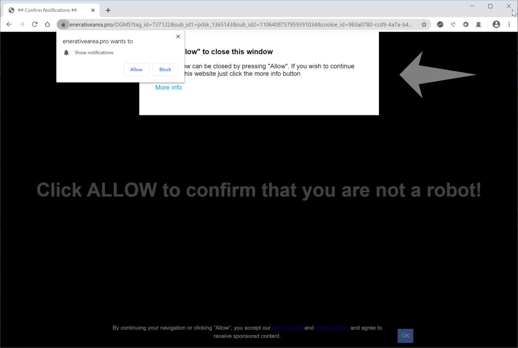The width and height of the screenshot is (518, 348).
Task: Click the OK button in the footer notice
Action: 406,336
